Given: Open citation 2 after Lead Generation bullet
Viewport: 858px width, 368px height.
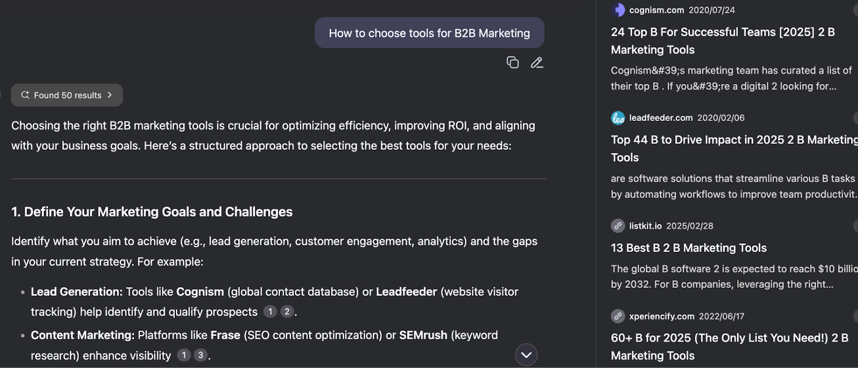Looking at the screenshot, I should click(287, 311).
